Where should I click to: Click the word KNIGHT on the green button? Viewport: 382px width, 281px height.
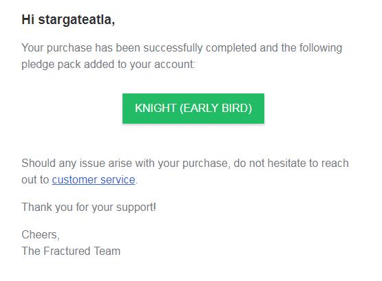point(156,108)
